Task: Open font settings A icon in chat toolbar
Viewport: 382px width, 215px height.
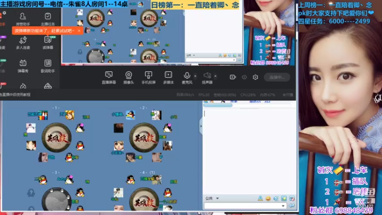Action: point(260,198)
